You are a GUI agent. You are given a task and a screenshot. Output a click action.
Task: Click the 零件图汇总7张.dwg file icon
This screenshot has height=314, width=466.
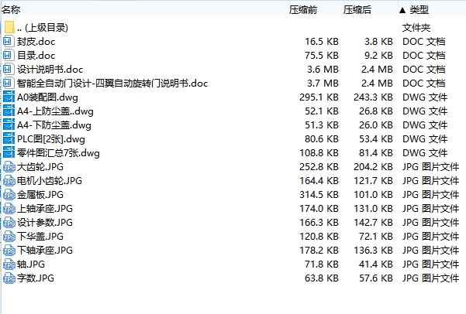(x=9, y=152)
